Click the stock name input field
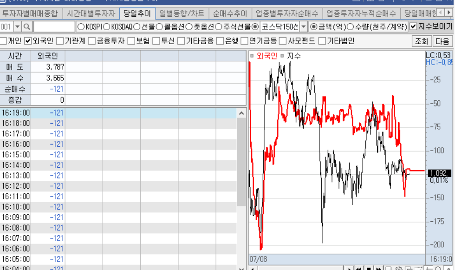Image resolution: width=455 pixels, height=270 pixels. click(54, 27)
